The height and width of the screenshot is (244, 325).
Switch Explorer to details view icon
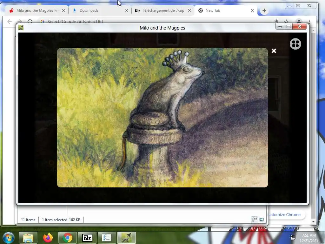coord(255,220)
